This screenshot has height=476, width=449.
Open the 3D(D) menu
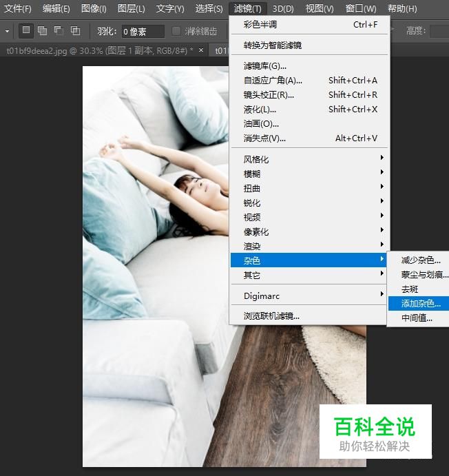tap(283, 8)
